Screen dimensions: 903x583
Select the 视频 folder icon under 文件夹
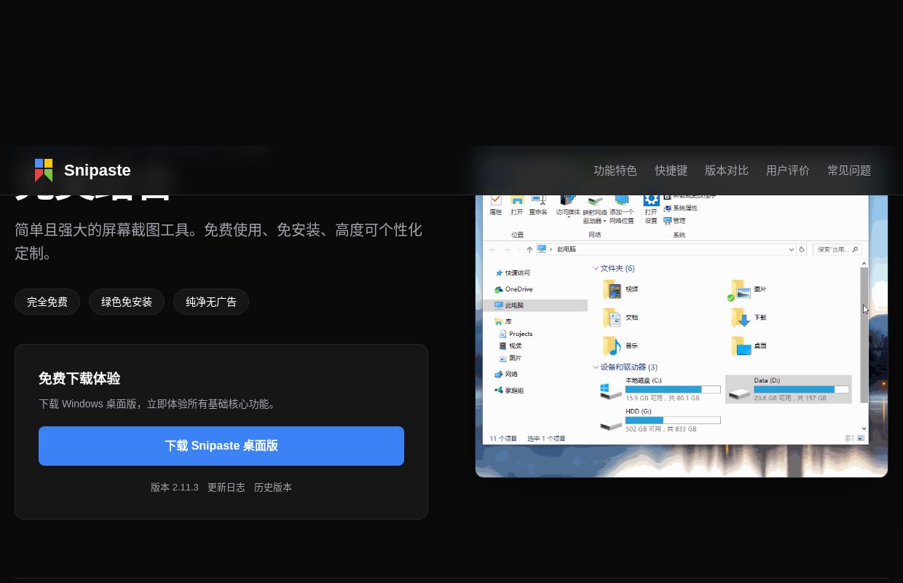click(x=612, y=289)
